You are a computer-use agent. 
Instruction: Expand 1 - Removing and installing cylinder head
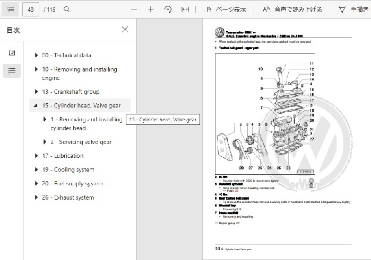point(45,119)
